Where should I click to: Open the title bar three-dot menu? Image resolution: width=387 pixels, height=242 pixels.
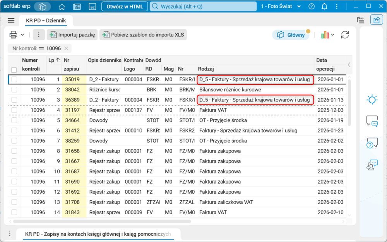pyautogui.click(x=337, y=7)
